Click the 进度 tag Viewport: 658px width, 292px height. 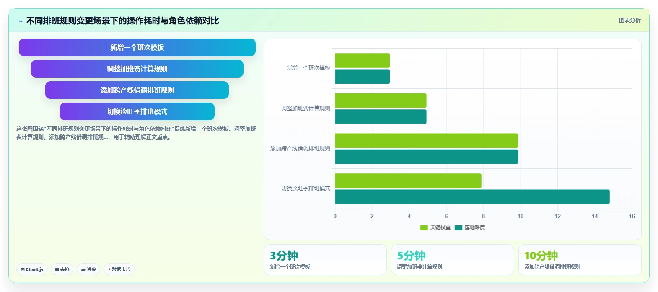click(x=88, y=269)
